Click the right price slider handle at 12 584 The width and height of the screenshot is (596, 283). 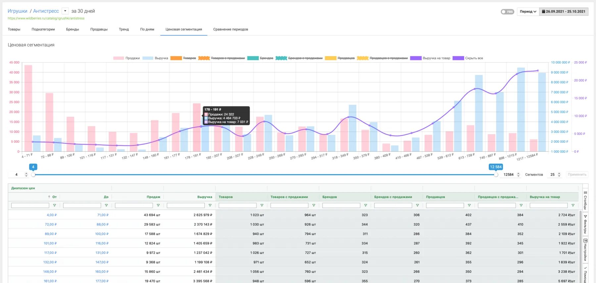pos(496,175)
